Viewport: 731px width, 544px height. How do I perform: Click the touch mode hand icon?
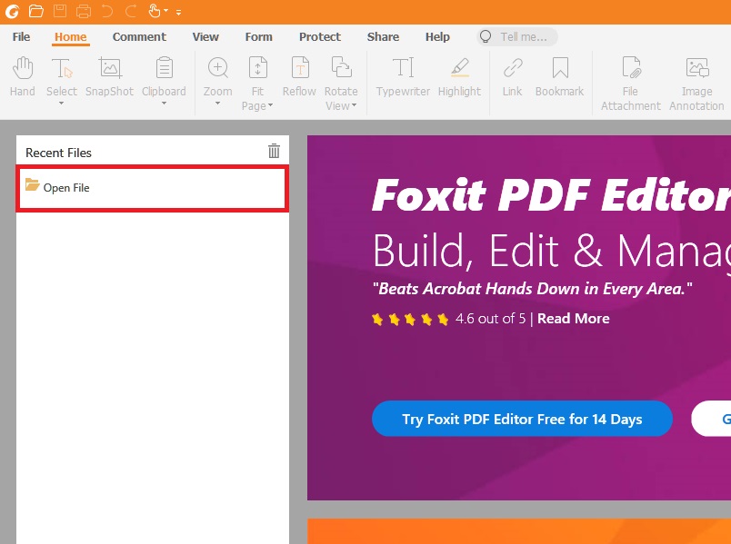[x=155, y=10]
